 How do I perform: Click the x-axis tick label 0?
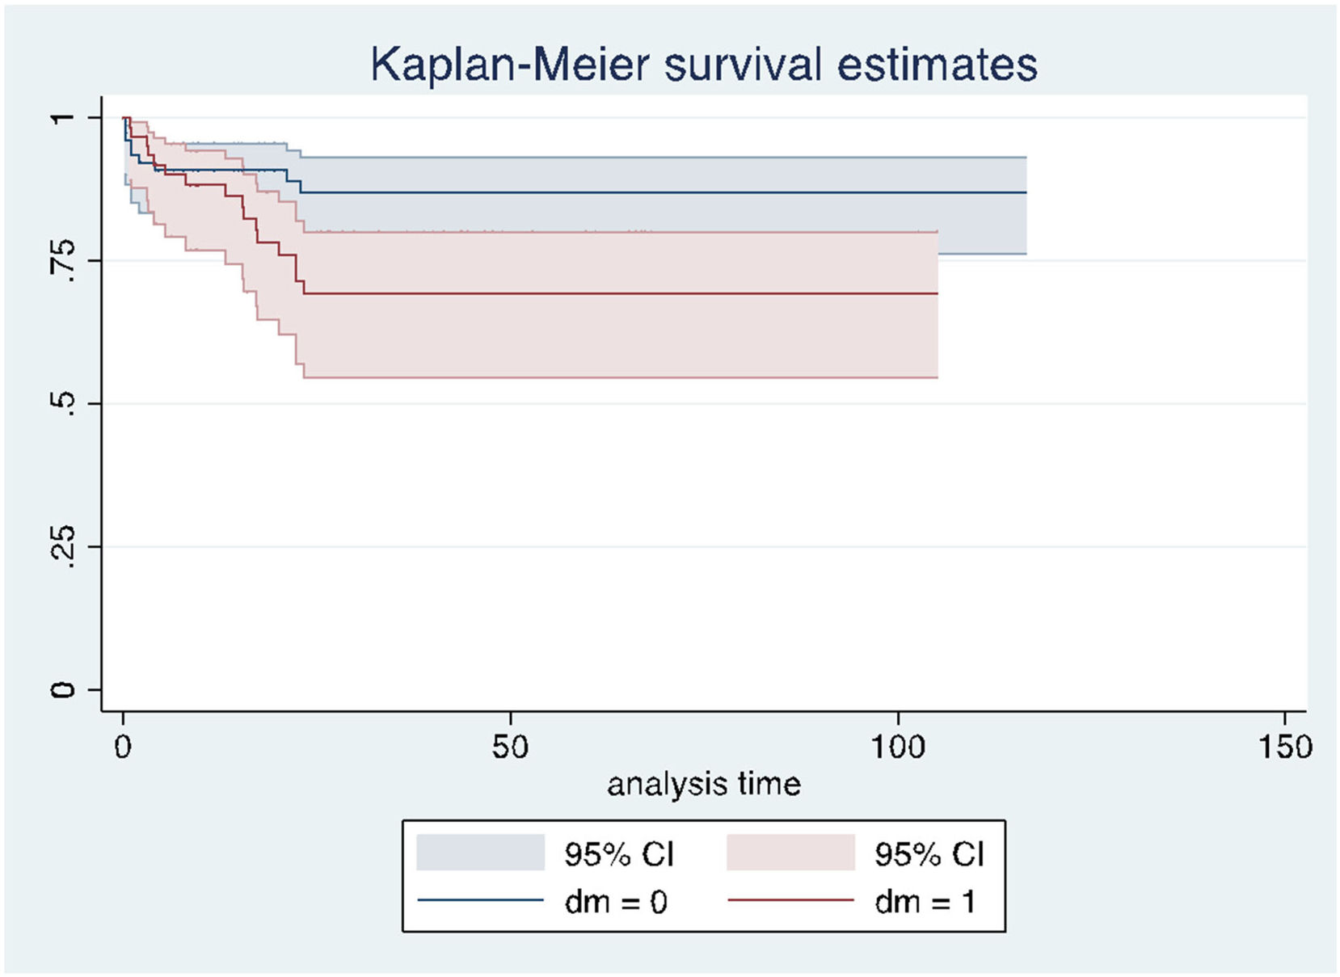pos(123,747)
